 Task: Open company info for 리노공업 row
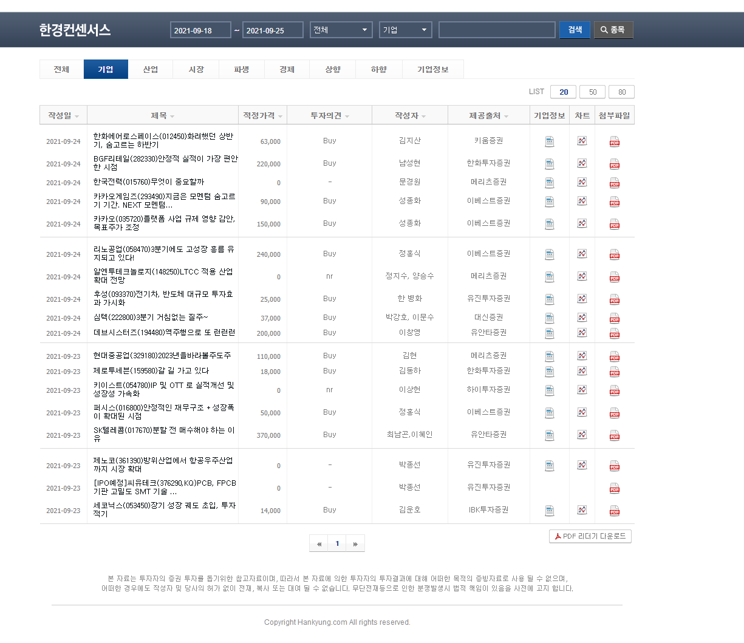coord(550,254)
